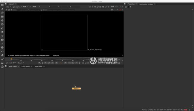The height and width of the screenshot is (111, 194).
Task: Click the play forward button
Action: coord(65,63)
